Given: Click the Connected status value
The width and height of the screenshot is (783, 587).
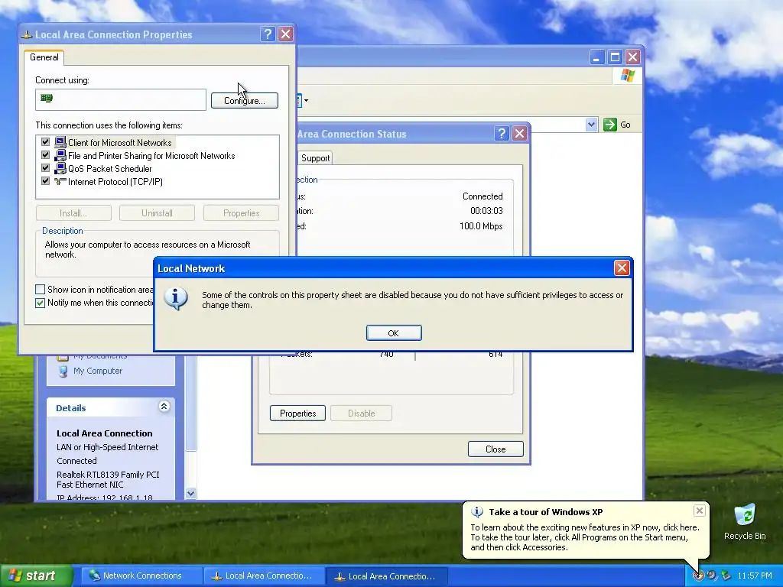Looking at the screenshot, I should pos(482,196).
